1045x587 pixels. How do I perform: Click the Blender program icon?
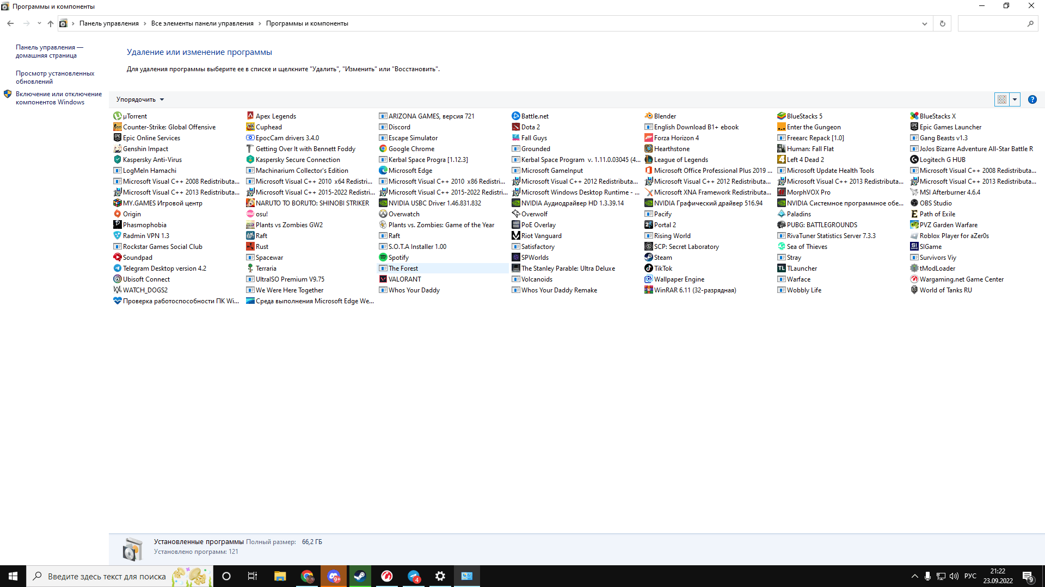click(648, 116)
